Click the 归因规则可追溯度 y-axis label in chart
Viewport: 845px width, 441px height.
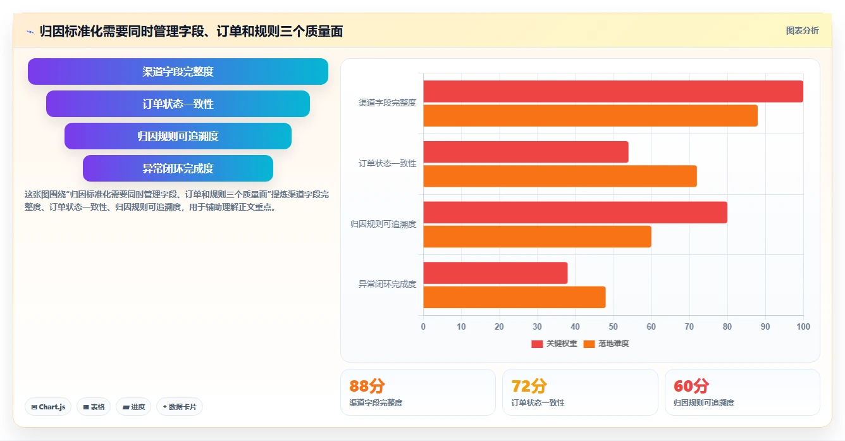click(383, 224)
